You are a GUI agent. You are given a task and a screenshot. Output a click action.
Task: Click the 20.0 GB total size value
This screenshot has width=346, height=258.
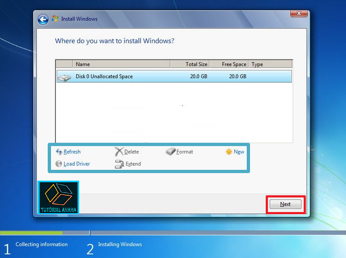198,76
